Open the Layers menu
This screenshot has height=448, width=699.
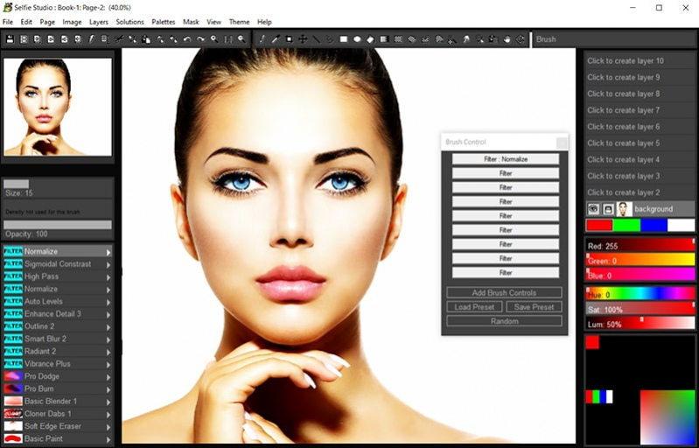(x=98, y=22)
